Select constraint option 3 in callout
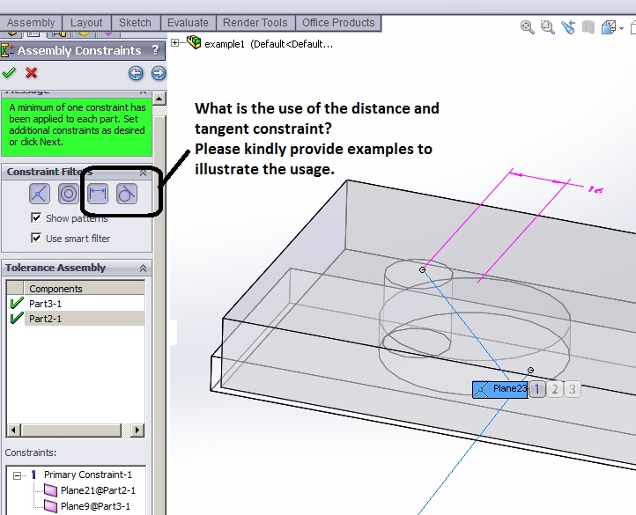636x515 pixels. click(x=573, y=389)
